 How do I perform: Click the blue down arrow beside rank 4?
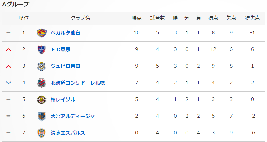[9, 83]
